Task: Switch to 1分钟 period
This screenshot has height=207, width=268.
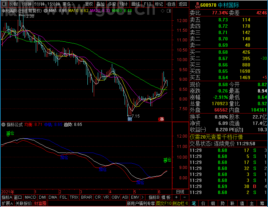Action: (x=26, y=4)
